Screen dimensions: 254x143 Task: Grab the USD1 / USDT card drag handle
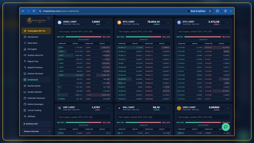click(x=223, y=108)
